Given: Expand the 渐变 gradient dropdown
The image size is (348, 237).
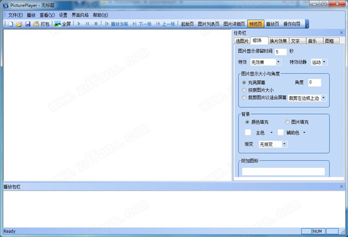Looking at the screenshot, I should pyautogui.click(x=273, y=143).
